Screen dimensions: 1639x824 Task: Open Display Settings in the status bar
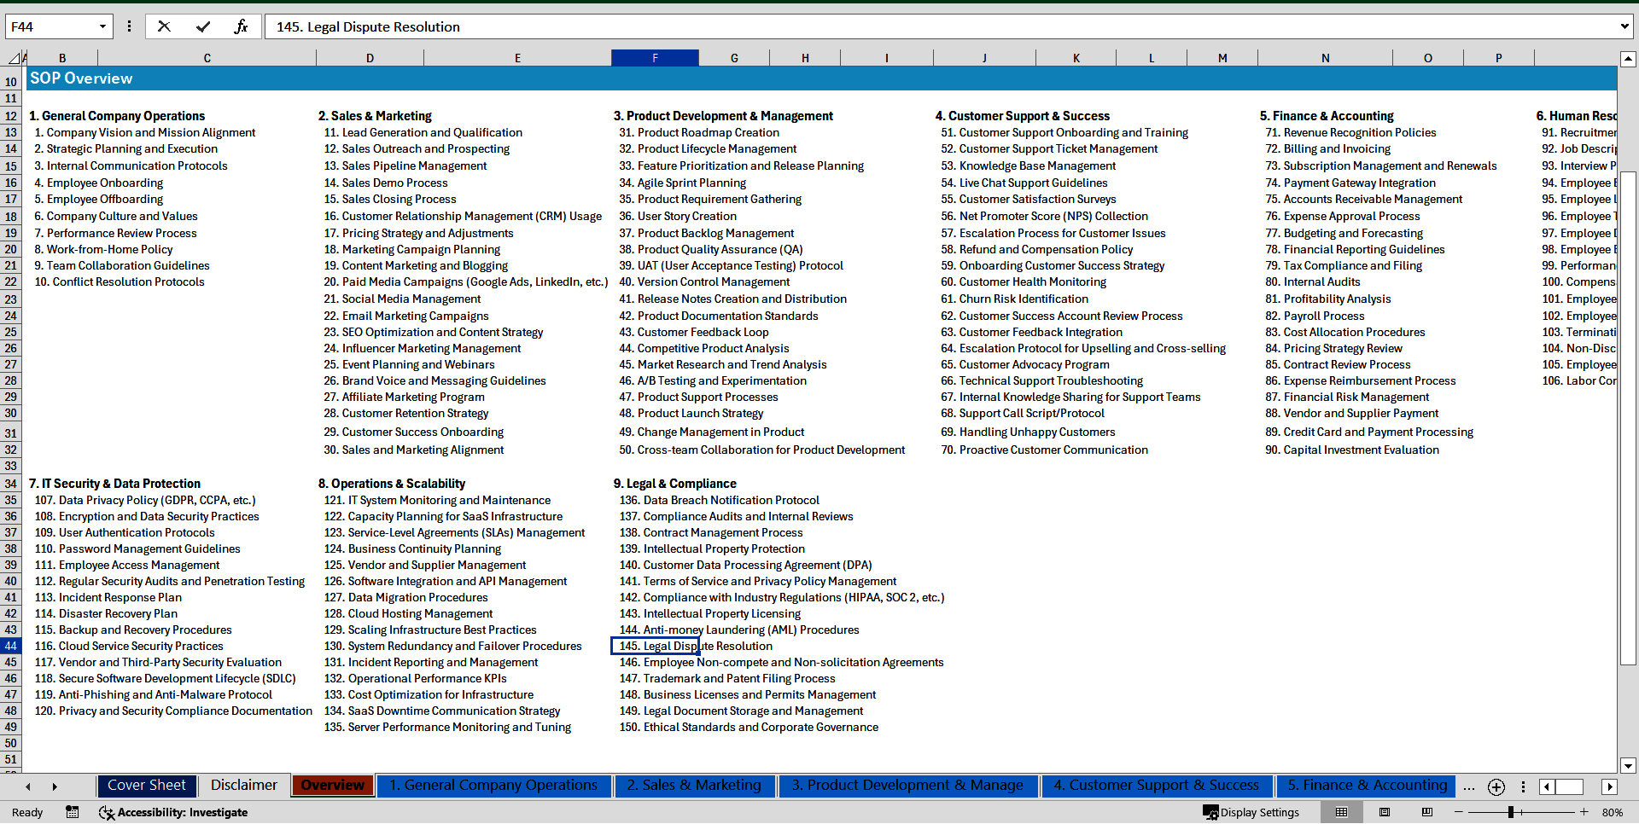tap(1251, 812)
